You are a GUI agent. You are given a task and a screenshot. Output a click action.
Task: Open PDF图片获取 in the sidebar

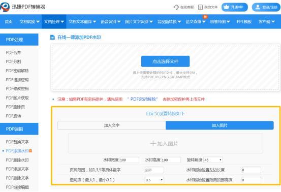coord(17,98)
